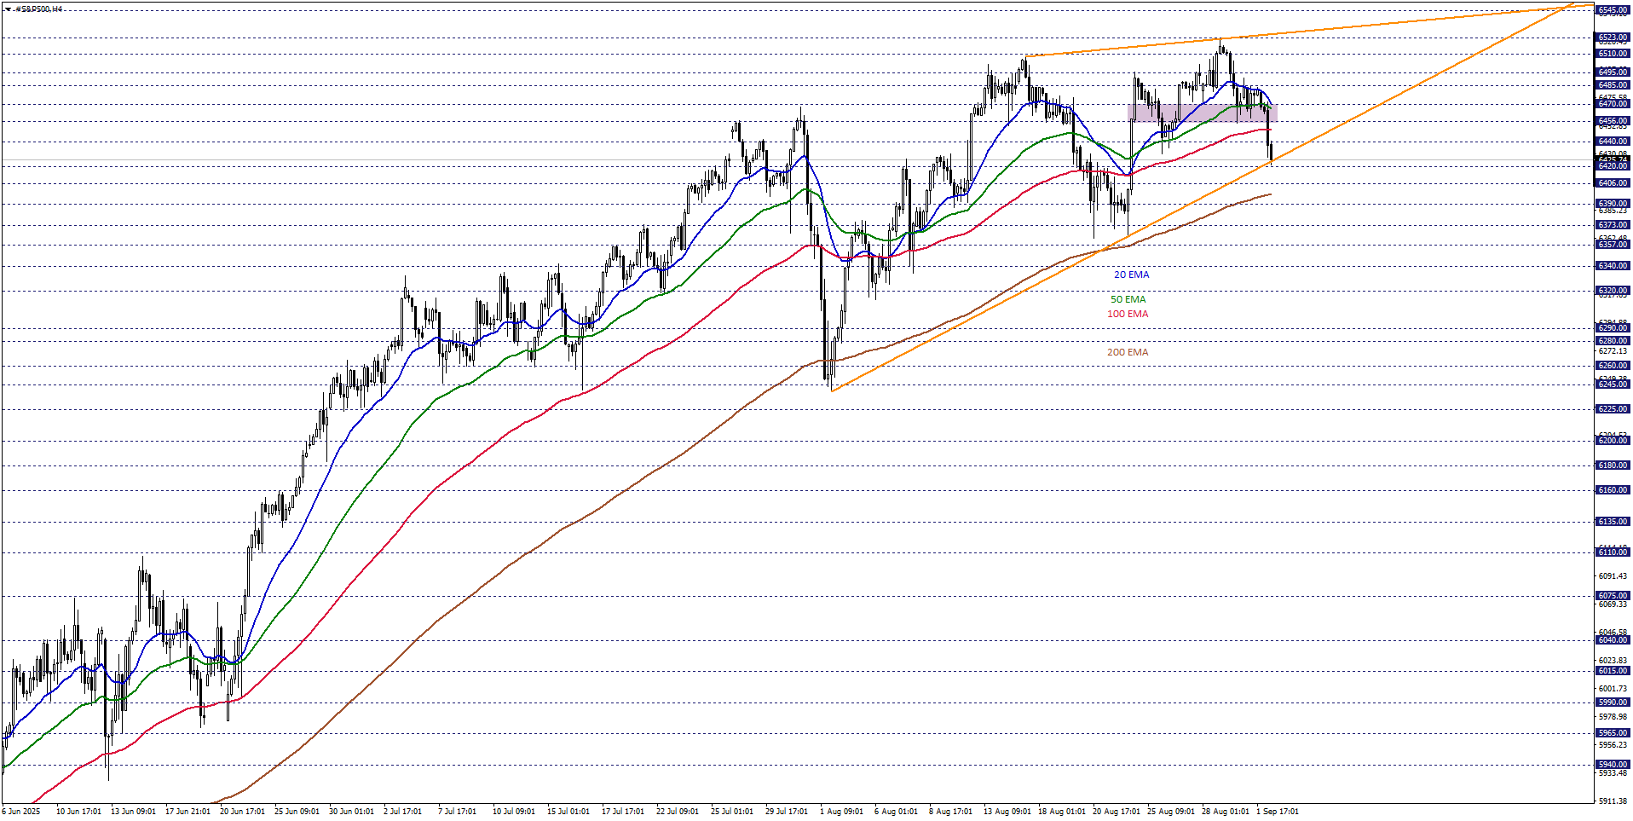The width and height of the screenshot is (1633, 821).
Task: Click the 1 Aug 09:01 date label
Action: tap(841, 812)
